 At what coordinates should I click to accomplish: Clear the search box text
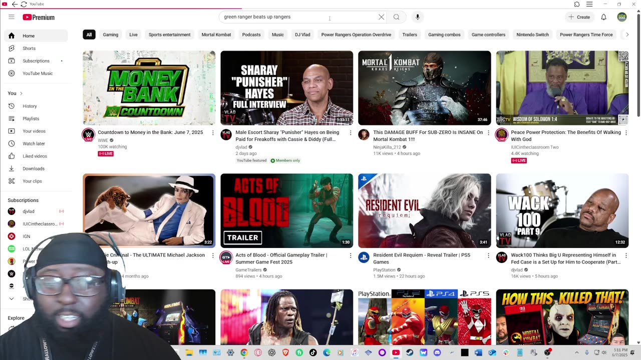pyautogui.click(x=381, y=17)
